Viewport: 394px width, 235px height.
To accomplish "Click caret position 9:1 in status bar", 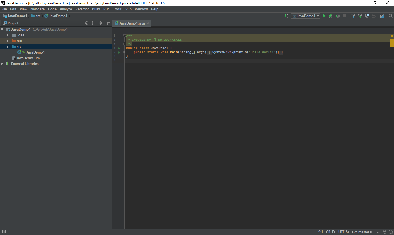I will [321, 232].
